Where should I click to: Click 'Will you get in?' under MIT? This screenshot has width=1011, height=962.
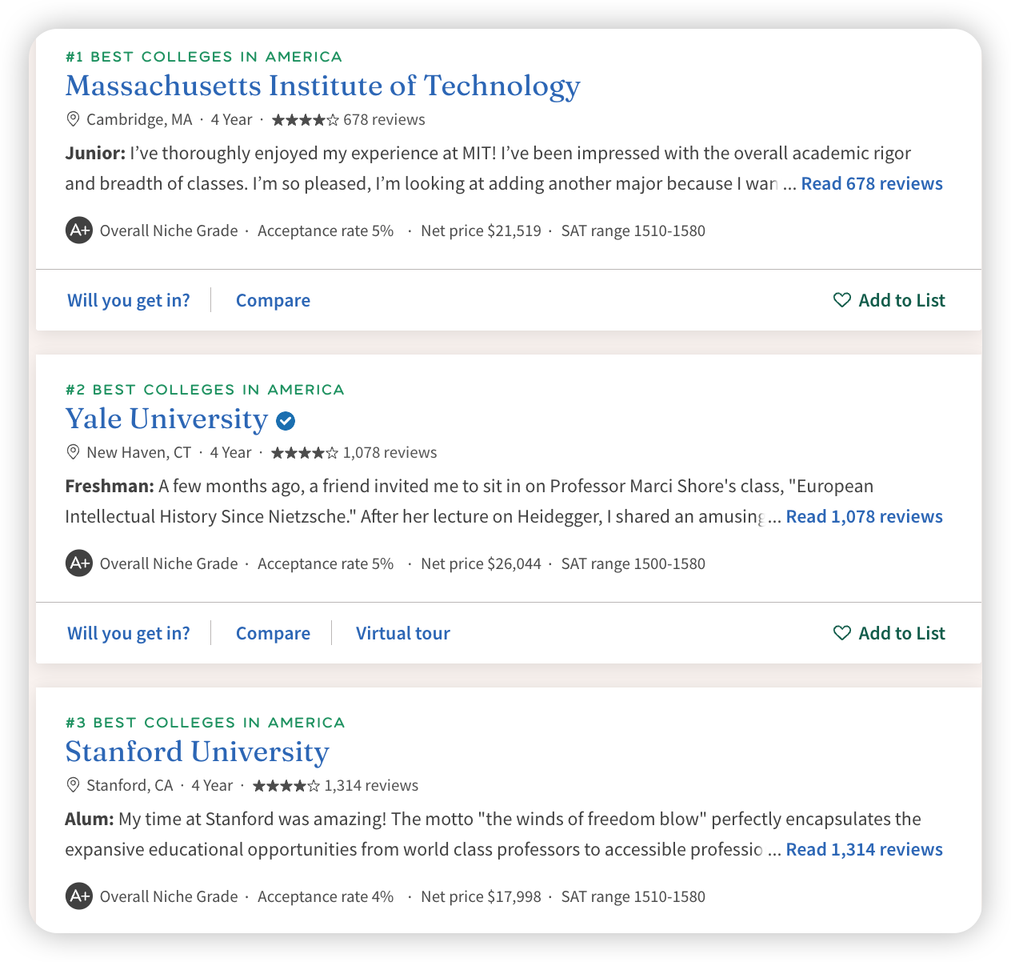129,300
